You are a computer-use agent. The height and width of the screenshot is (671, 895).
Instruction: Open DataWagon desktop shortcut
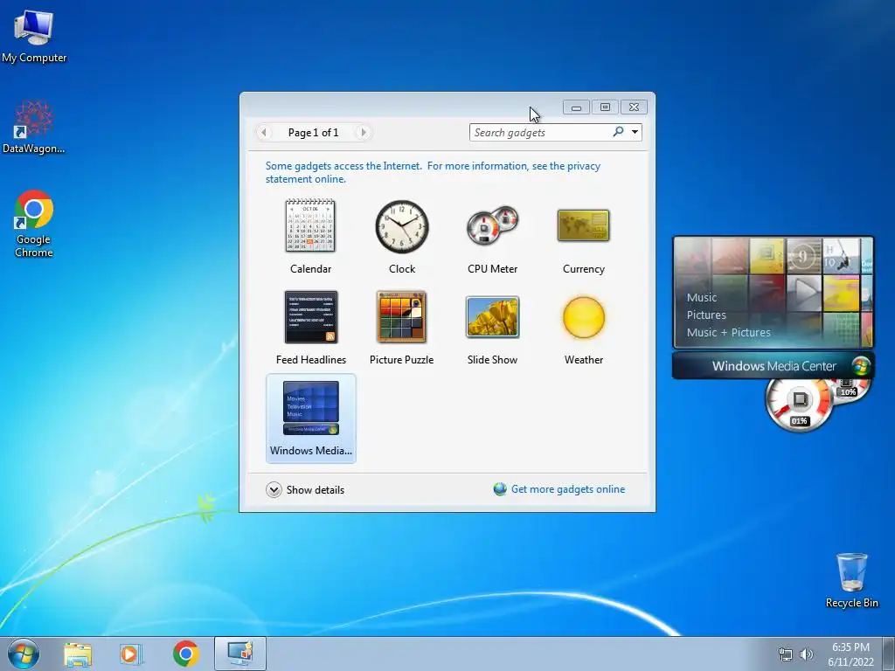tap(34, 127)
